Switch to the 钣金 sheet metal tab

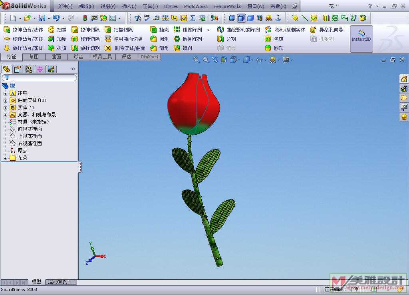click(x=79, y=57)
